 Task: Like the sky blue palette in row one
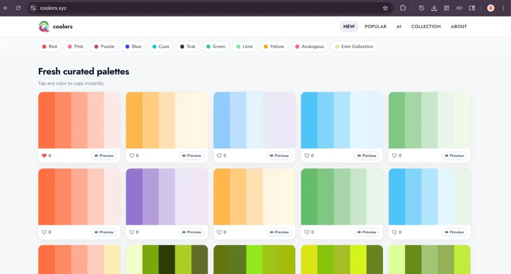pos(307,156)
